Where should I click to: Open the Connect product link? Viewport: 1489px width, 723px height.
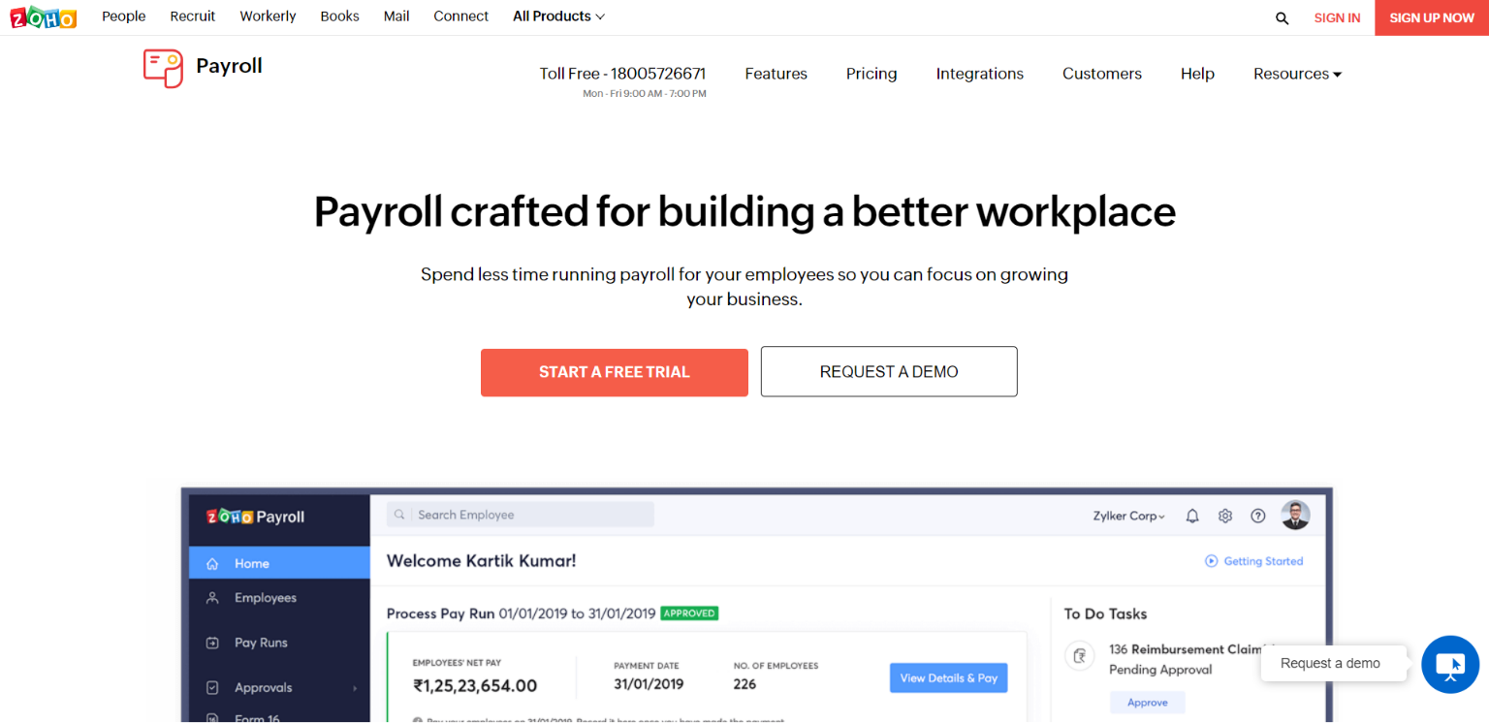[461, 16]
